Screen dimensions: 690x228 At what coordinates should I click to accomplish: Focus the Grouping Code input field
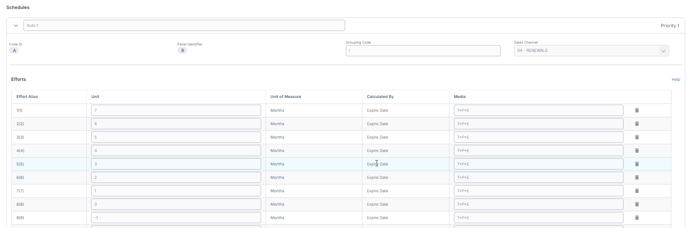tap(423, 51)
